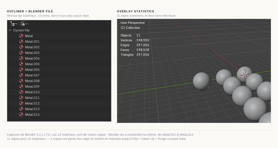Select the Metal.005 material name

pos(32,64)
